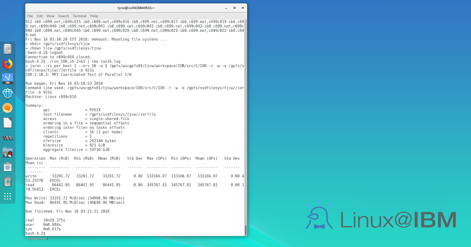
Task: Launch Firefox from the dock
Action: coord(7,64)
